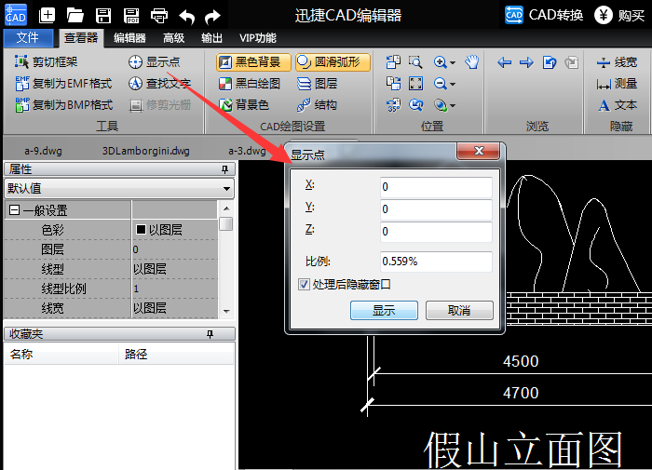The width and height of the screenshot is (652, 470).
Task: Click the zoom window magnifier icon
Action: coord(415,62)
